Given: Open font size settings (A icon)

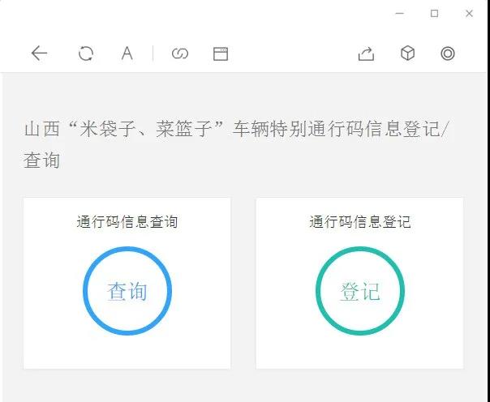Looking at the screenshot, I should [x=127, y=53].
